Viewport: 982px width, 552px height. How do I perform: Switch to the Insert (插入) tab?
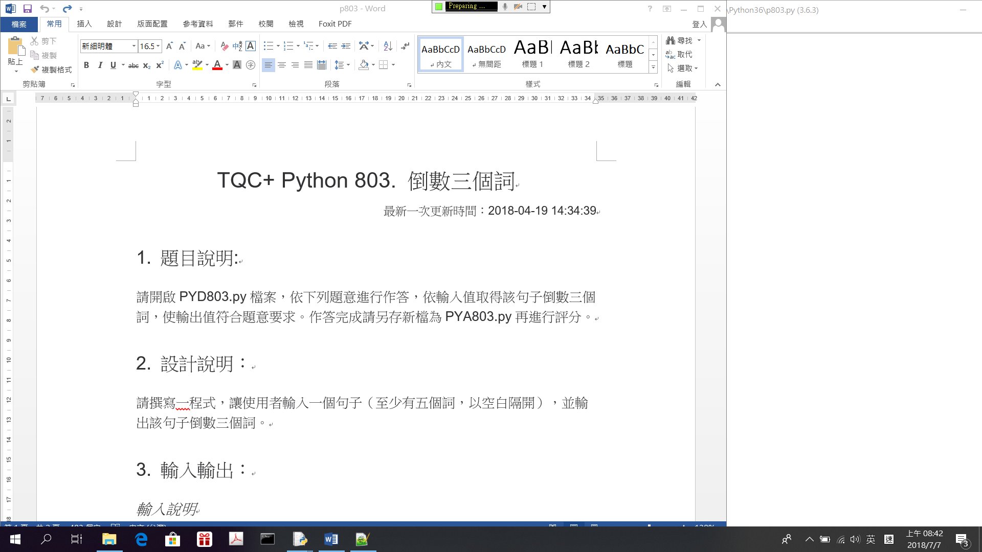click(84, 24)
